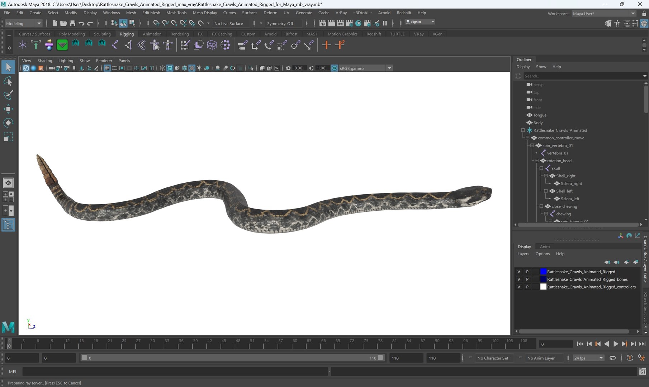Click the Create Locator shelf icon
The image size is (649, 387).
click(x=23, y=45)
